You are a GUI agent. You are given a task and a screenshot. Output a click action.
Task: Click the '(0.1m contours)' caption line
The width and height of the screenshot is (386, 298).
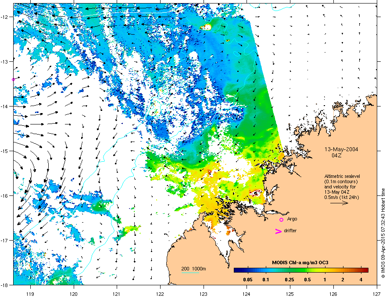341,182
